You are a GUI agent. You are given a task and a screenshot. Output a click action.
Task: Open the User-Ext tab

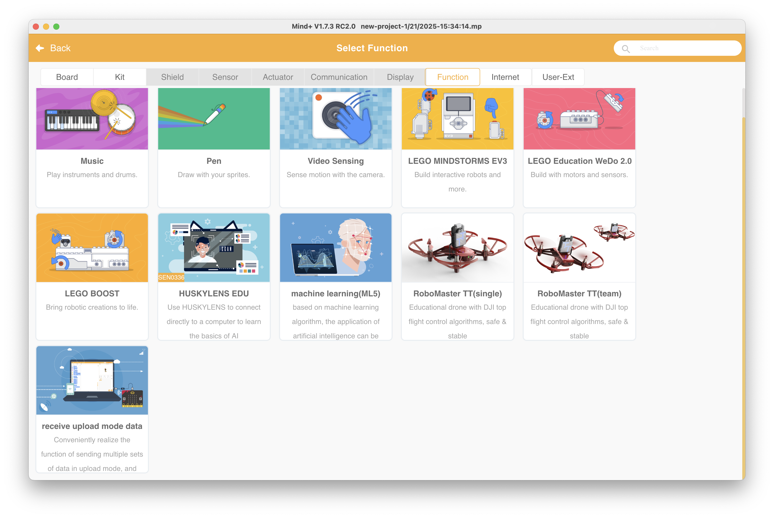tap(558, 77)
